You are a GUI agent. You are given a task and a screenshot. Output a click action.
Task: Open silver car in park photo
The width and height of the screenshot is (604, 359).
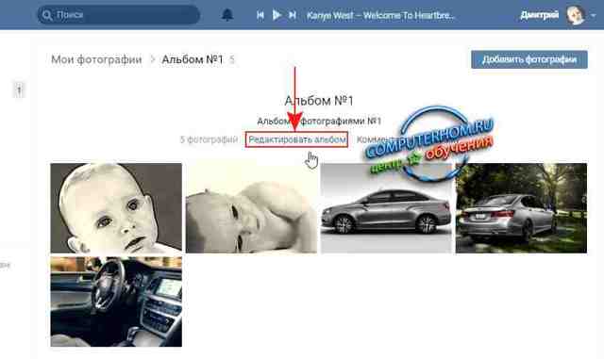tap(521, 208)
